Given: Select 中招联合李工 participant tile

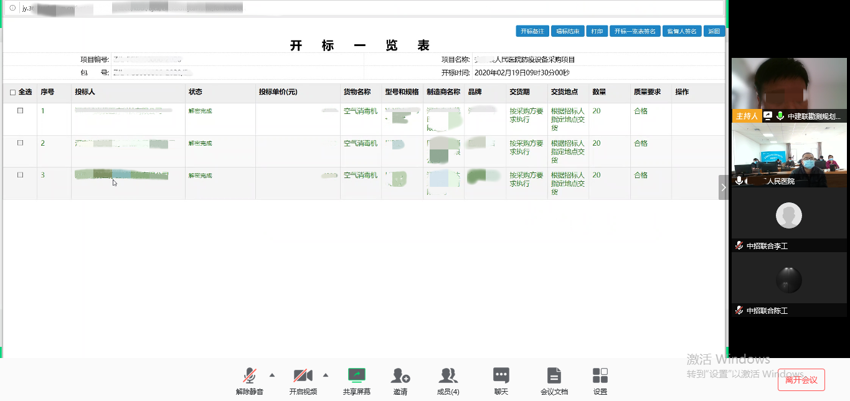Looking at the screenshot, I should [788, 219].
